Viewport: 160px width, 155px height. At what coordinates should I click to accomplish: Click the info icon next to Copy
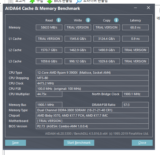point(116,20)
